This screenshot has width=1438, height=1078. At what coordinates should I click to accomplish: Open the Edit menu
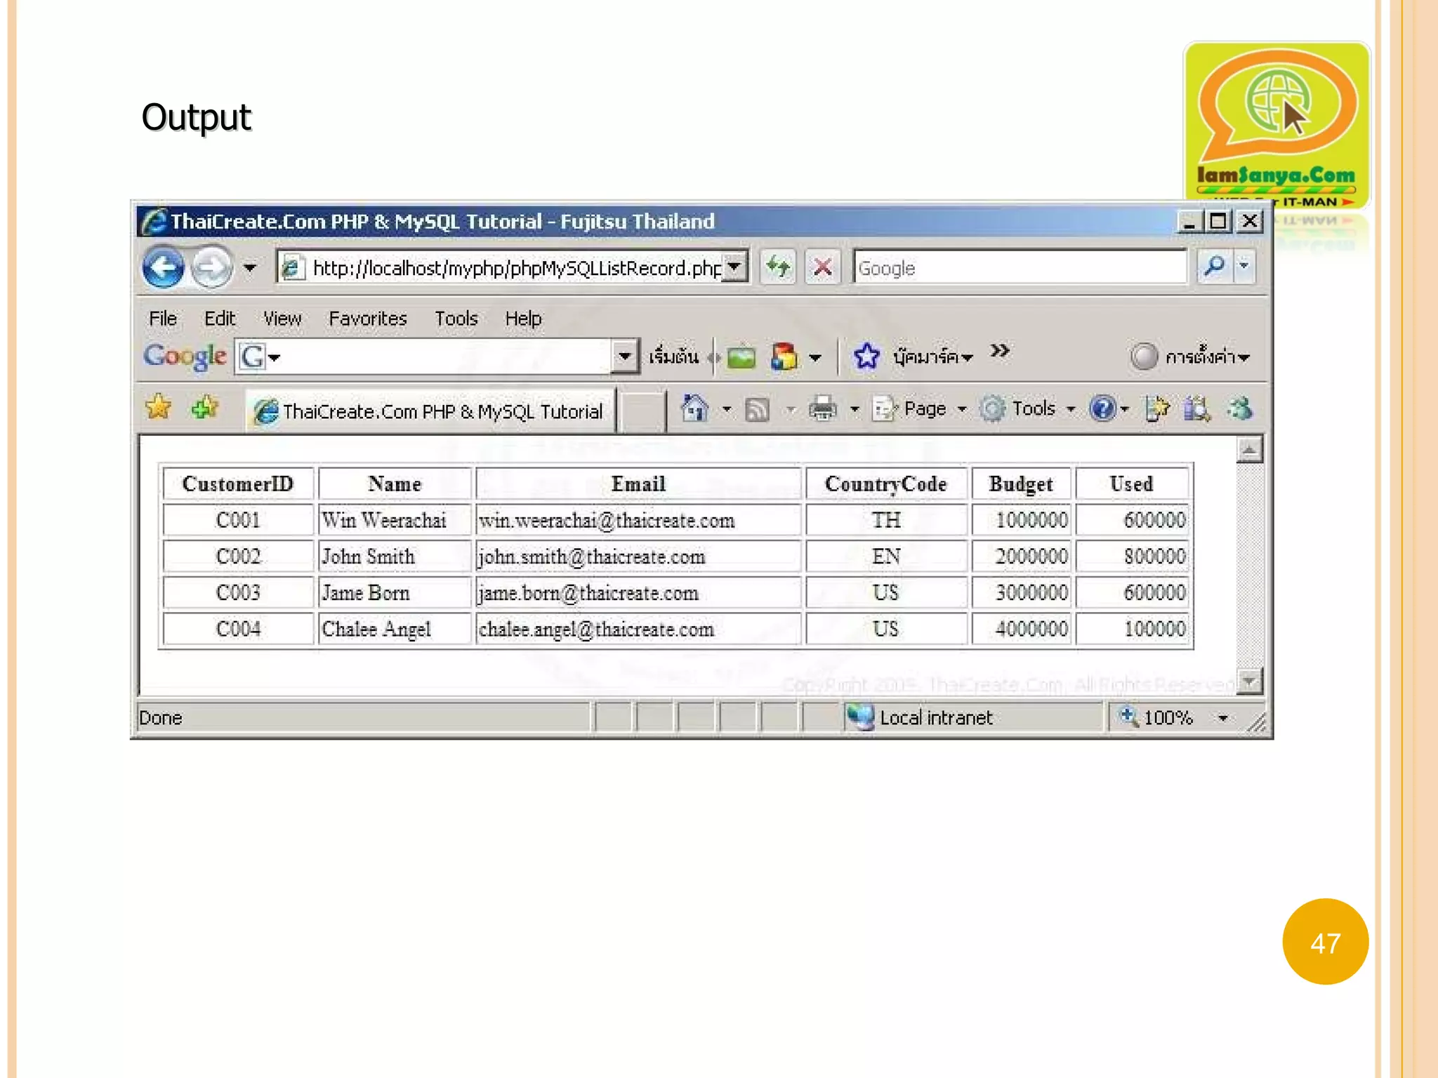tap(220, 319)
